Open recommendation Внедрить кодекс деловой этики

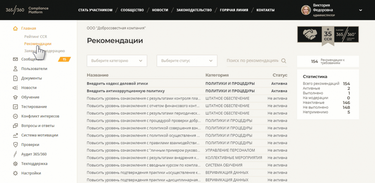point(117,83)
